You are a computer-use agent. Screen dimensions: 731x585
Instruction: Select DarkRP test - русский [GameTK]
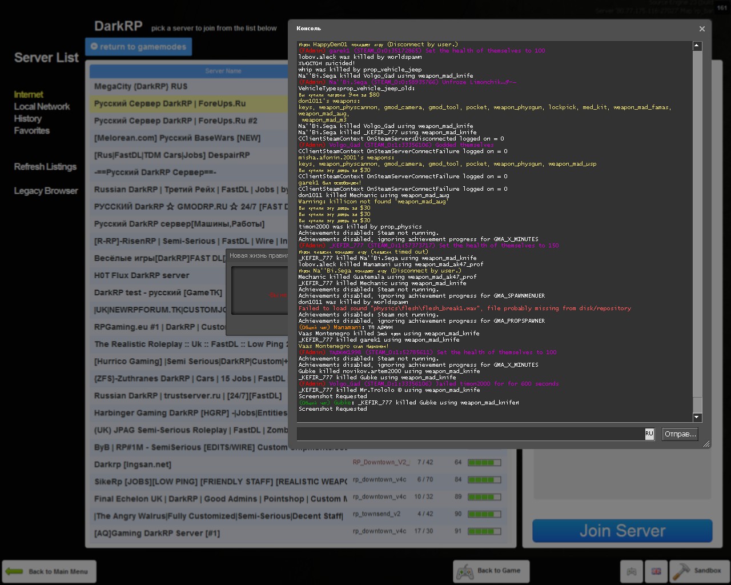pyautogui.click(x=158, y=292)
